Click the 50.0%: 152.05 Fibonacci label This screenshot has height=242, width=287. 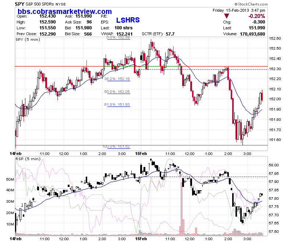click(117, 91)
